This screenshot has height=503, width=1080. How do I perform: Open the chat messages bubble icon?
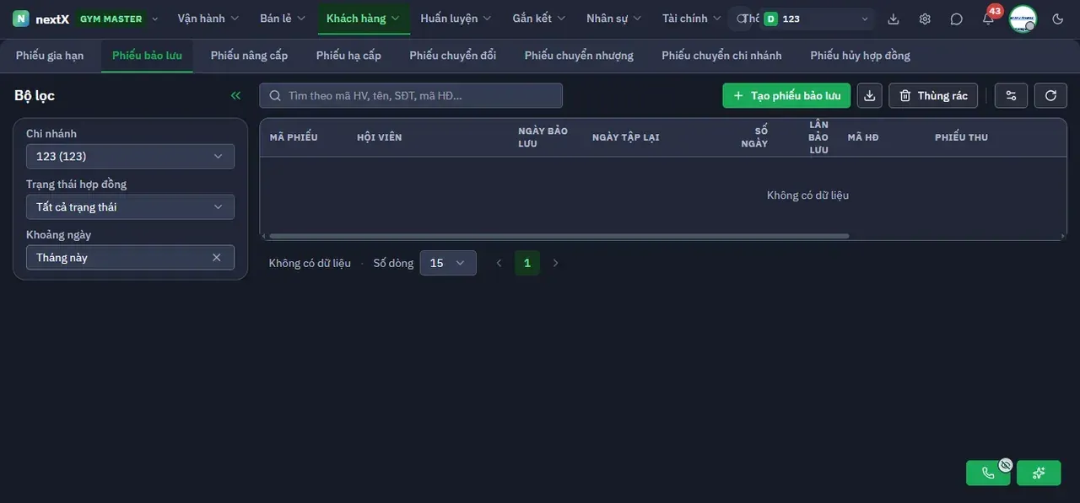click(956, 19)
